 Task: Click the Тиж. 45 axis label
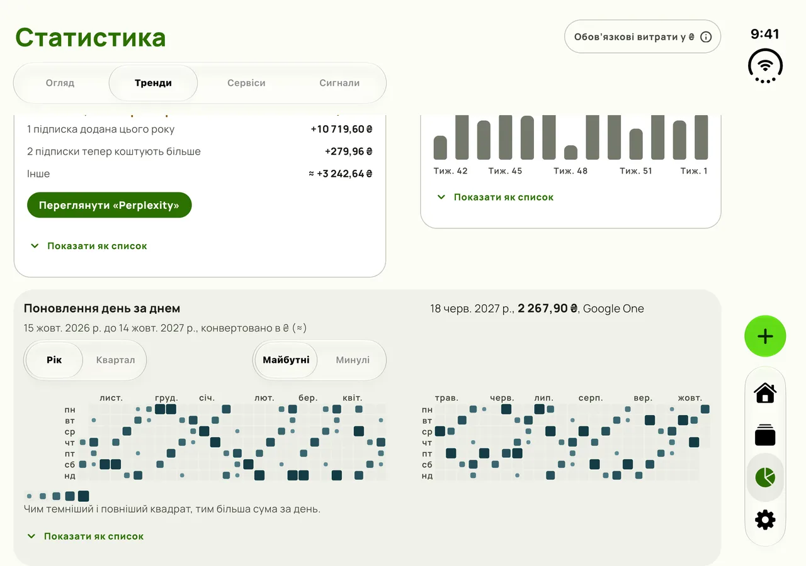505,171
